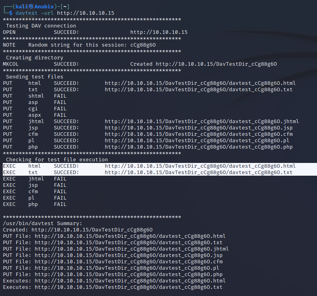Open the highlighted EXEC txt URL
The height and width of the screenshot is (296, 317).
tap(198, 172)
